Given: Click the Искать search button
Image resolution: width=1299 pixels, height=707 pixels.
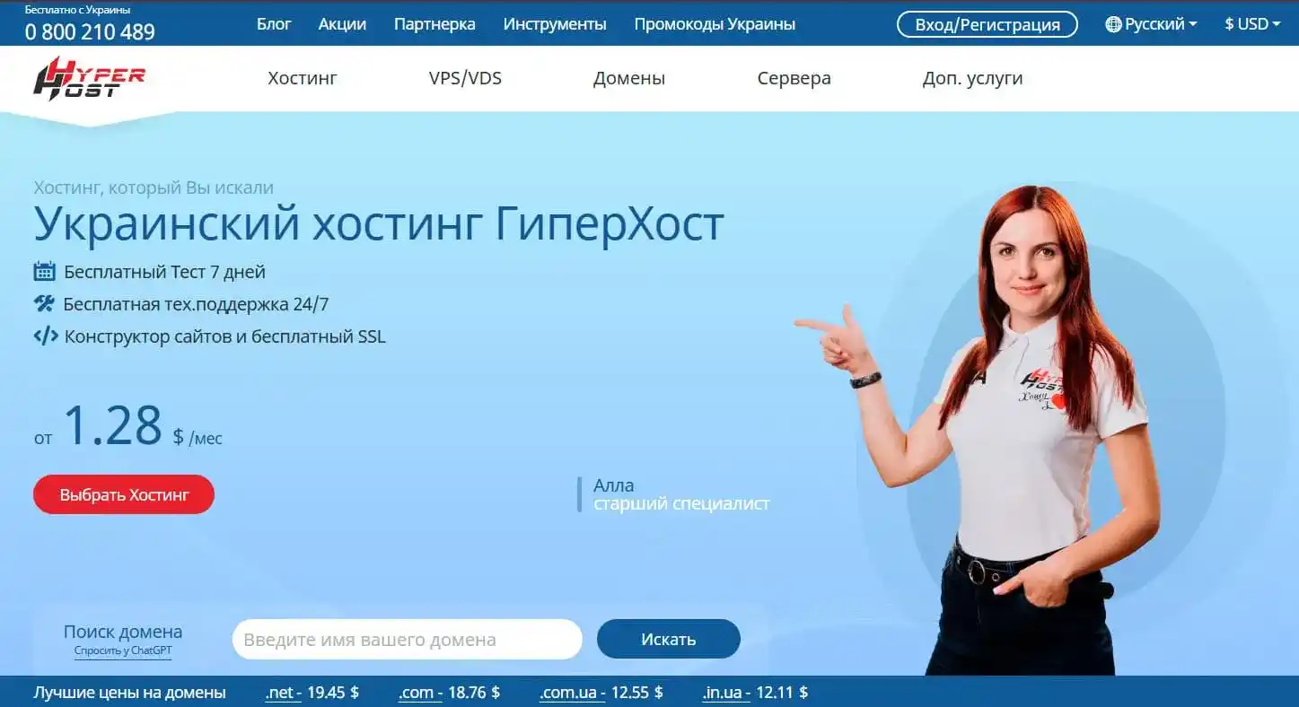Looking at the screenshot, I should coord(668,639).
